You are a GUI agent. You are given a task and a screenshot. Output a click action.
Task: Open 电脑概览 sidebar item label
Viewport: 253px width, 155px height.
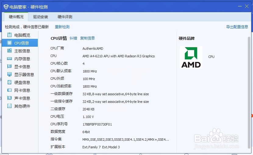(22, 35)
